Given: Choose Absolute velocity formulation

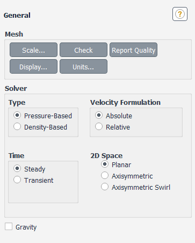Looking at the screenshot, I should tap(99, 115).
